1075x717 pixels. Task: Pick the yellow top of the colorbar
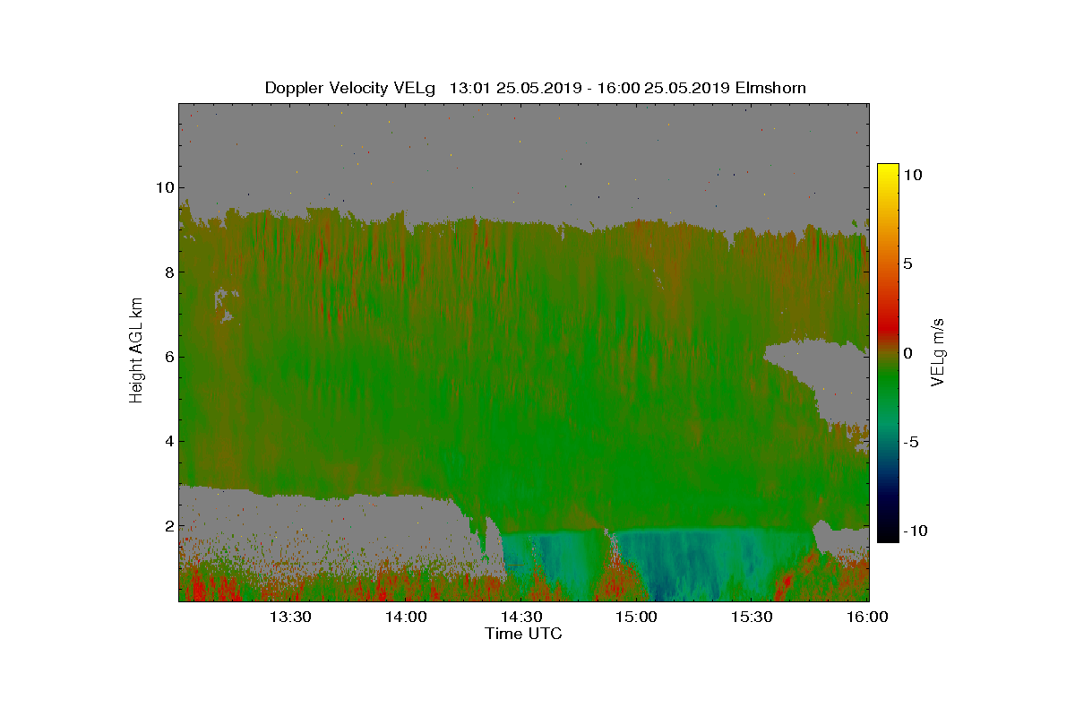(x=888, y=170)
